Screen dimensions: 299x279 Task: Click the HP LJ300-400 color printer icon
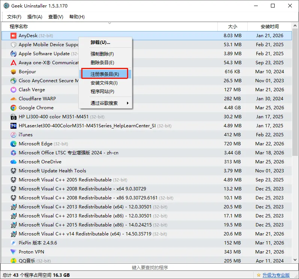tap(13, 117)
